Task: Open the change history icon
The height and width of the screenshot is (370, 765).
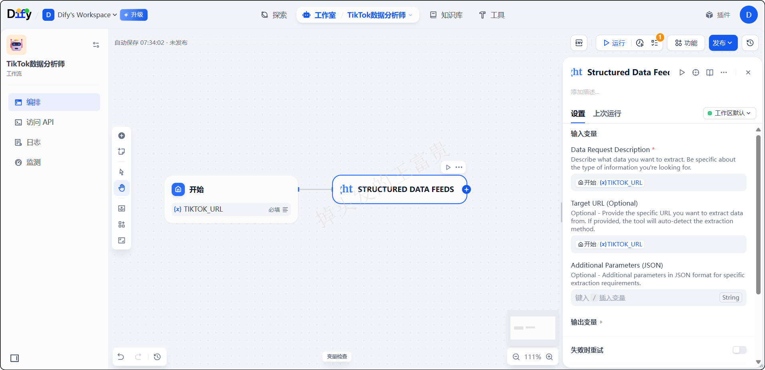Action: pos(157,356)
